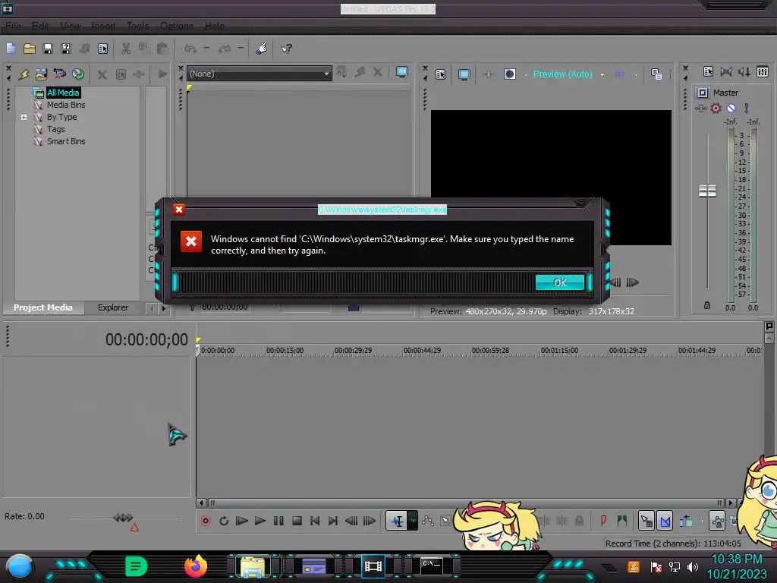This screenshot has width=777, height=583.
Task: Open the File menu
Action: pyautogui.click(x=14, y=26)
